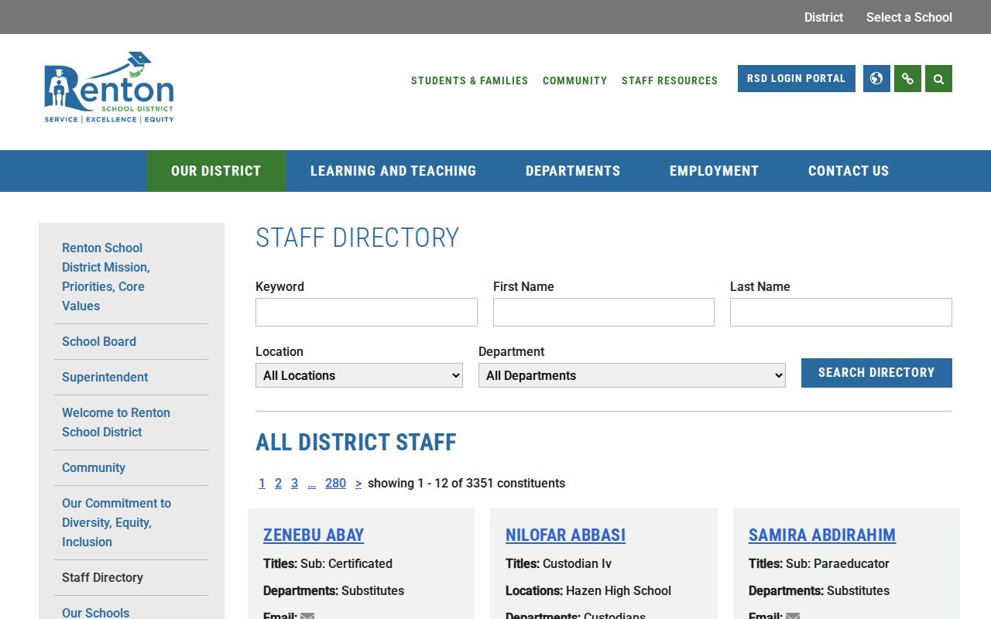The image size is (991, 619).
Task: Go to results page 3
Action: coord(294,483)
